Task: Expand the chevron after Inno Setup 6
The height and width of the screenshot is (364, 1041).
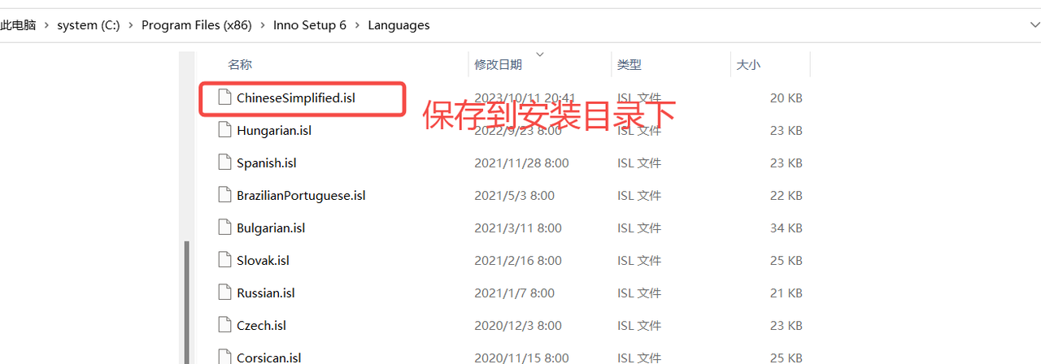Action: (x=357, y=25)
